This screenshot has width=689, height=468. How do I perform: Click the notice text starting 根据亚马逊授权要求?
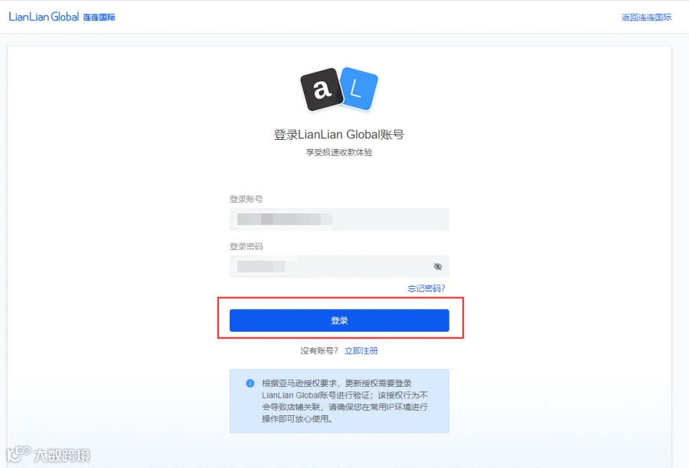pos(345,401)
